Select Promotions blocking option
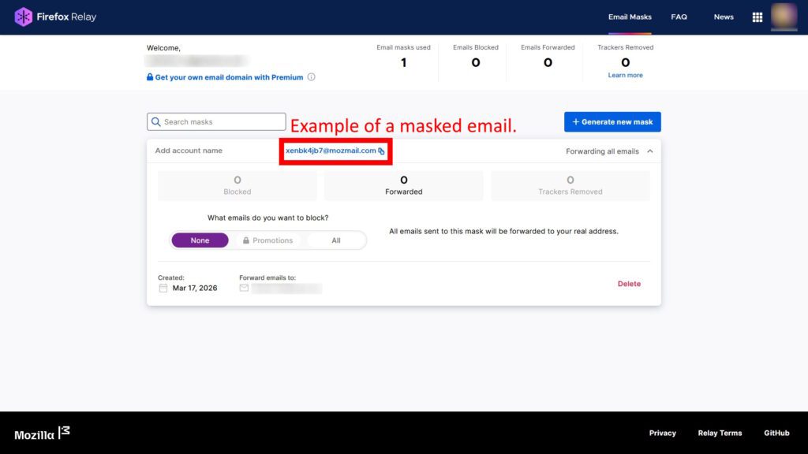808x454 pixels. [x=267, y=240]
